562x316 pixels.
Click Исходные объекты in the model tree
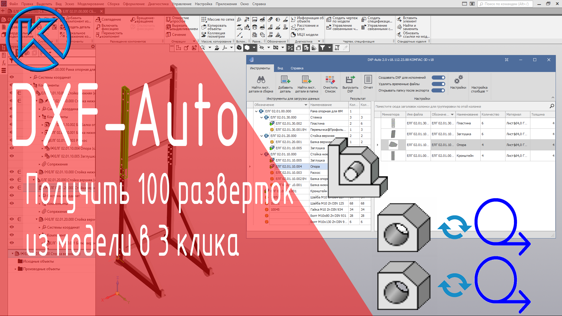coord(38,261)
